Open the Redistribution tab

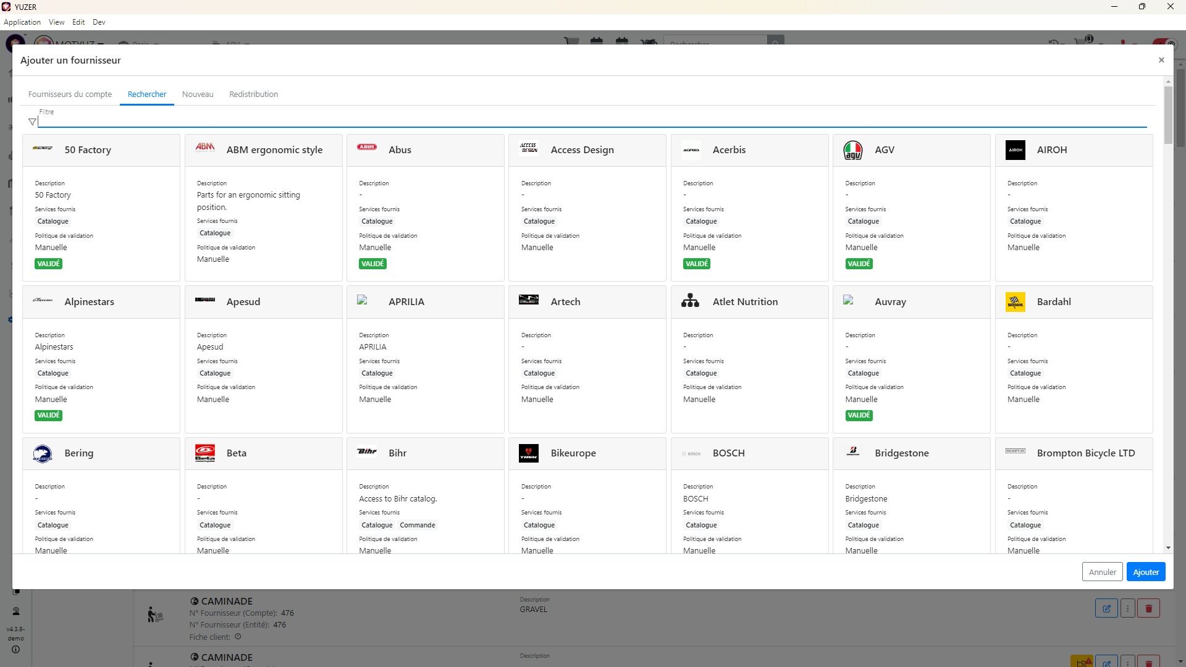click(x=253, y=94)
